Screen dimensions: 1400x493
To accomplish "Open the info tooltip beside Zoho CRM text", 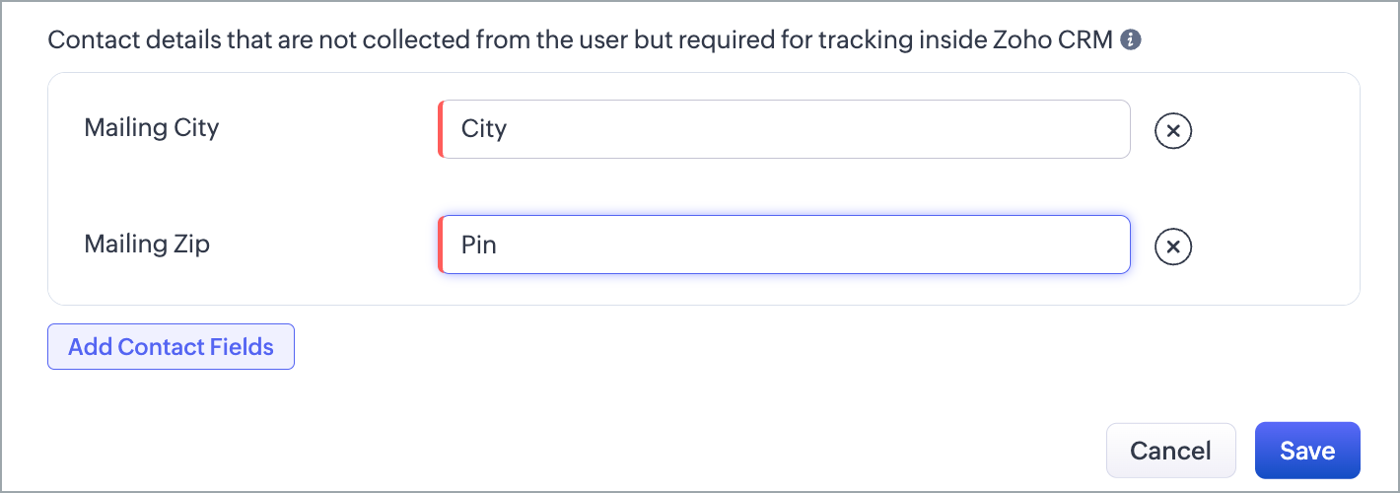I will (1132, 40).
